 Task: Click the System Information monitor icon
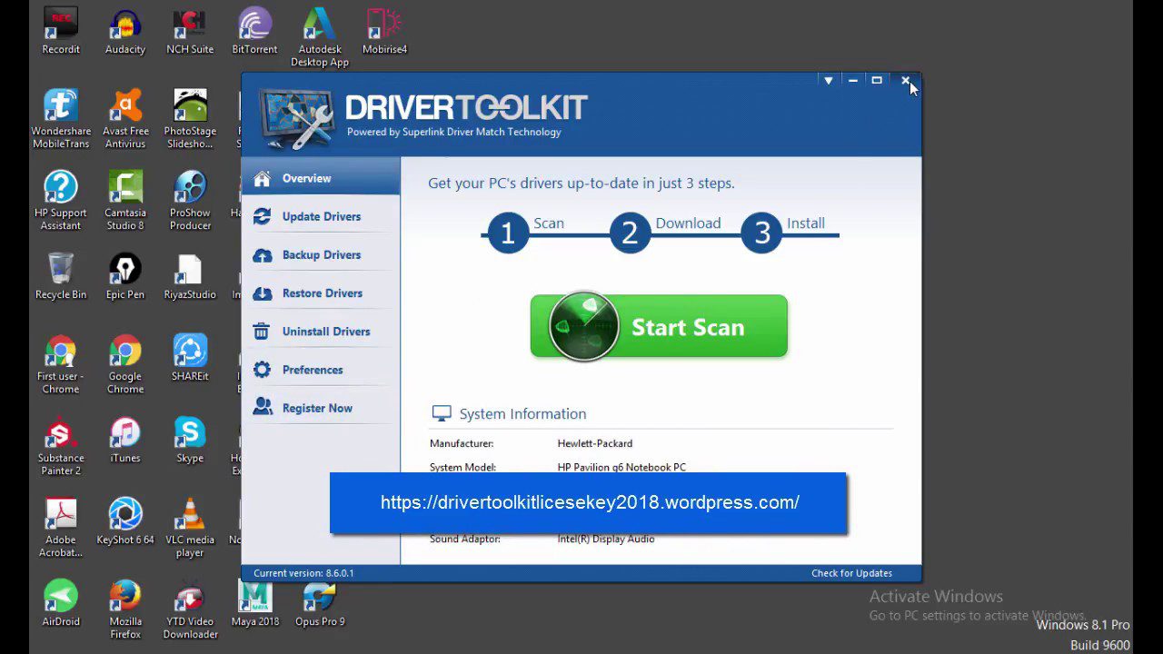pos(442,413)
